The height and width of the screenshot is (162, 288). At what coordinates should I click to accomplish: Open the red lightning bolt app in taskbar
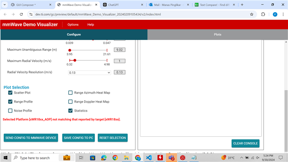160,157
